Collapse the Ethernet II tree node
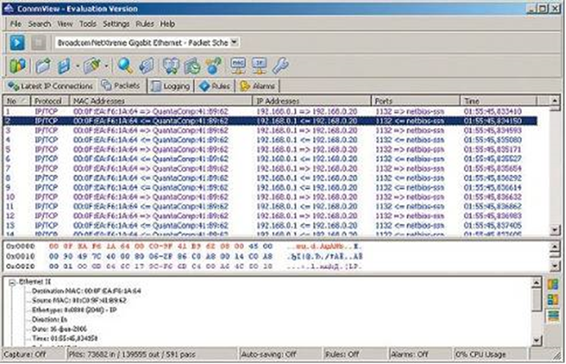566x364 pixels. coord(12,283)
